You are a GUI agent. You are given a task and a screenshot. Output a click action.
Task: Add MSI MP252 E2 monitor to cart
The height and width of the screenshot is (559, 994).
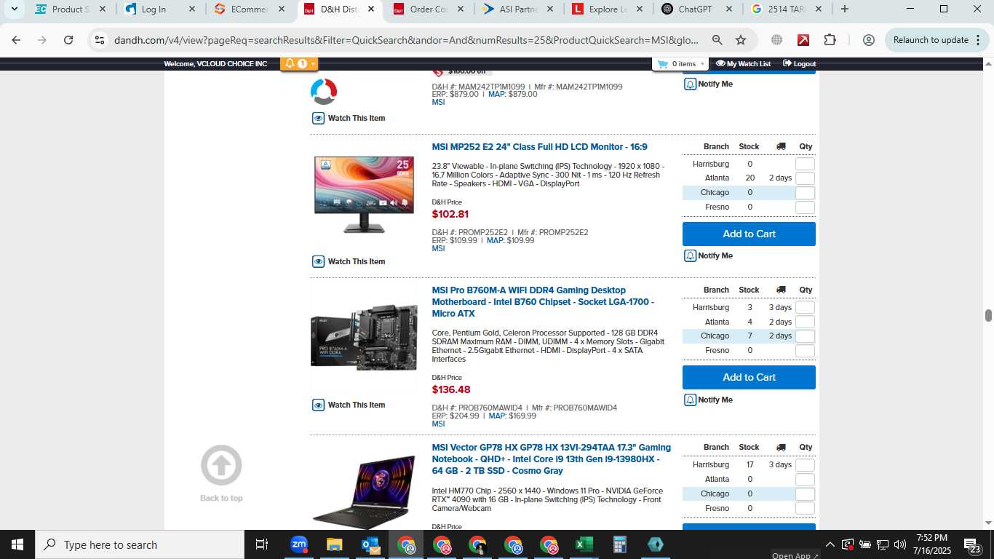coord(749,234)
